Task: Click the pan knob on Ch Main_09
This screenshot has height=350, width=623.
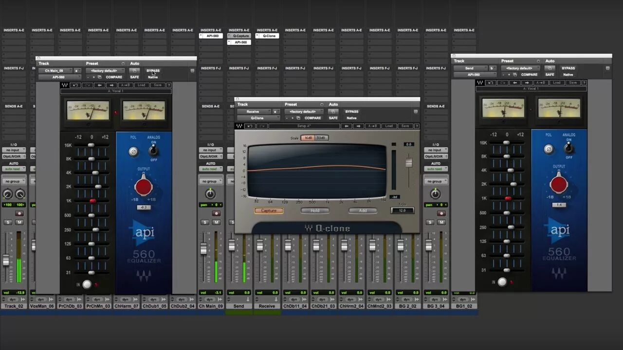Action: tap(210, 193)
